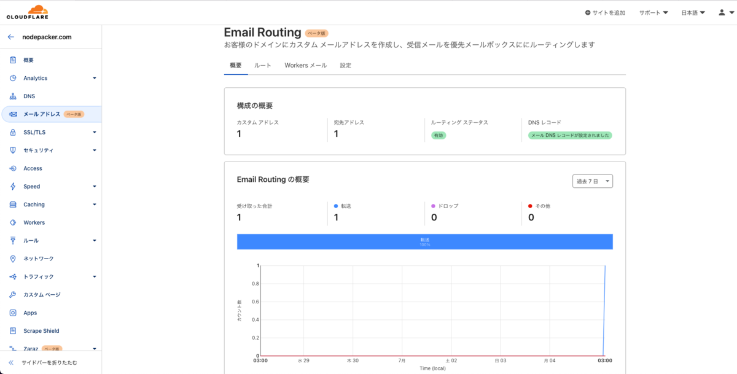Click the カスタム アドレス label

(x=258, y=122)
